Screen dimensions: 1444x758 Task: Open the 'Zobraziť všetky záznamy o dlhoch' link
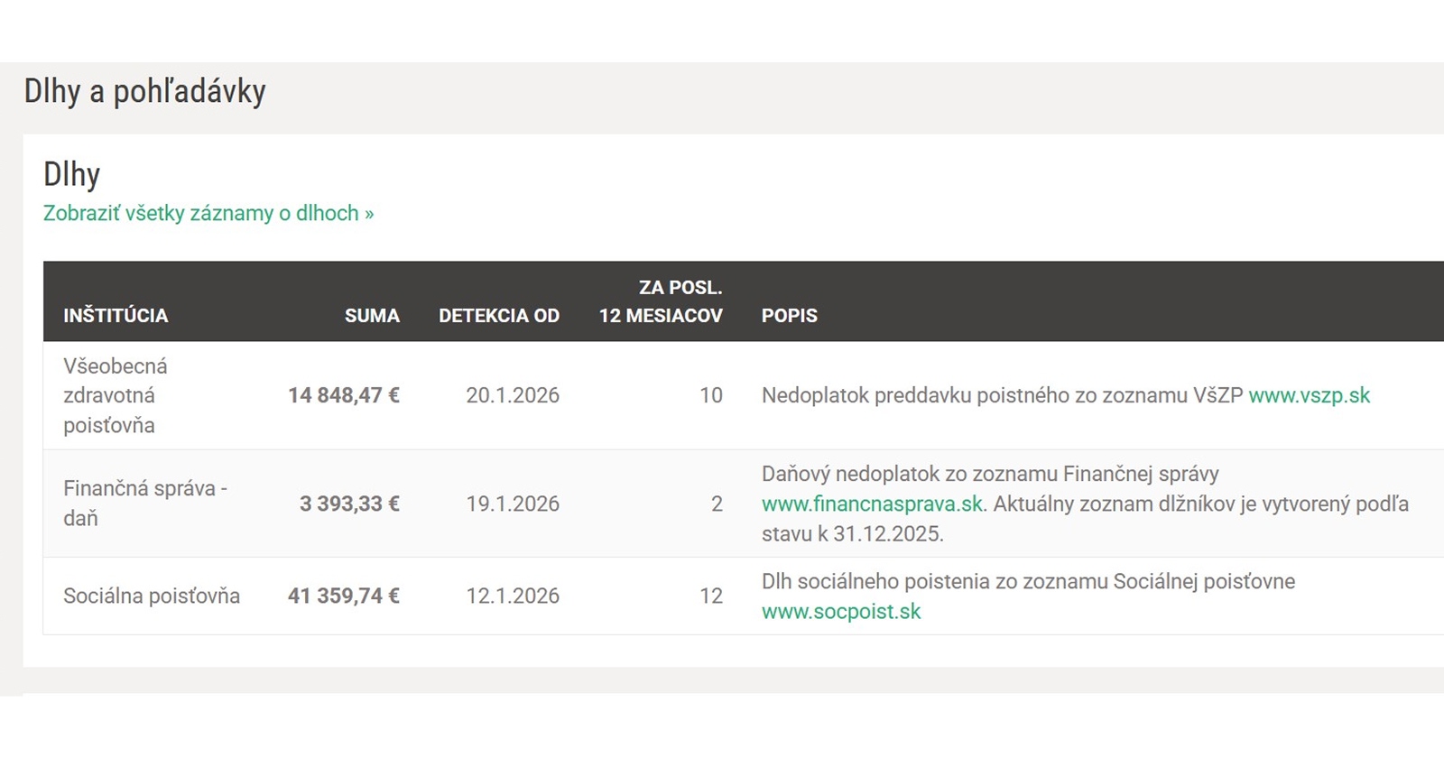[208, 214]
